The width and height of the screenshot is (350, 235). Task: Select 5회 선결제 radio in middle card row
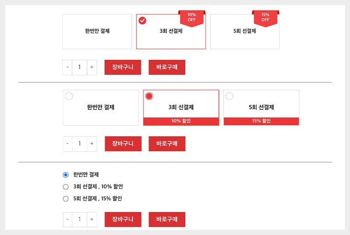(x=229, y=96)
